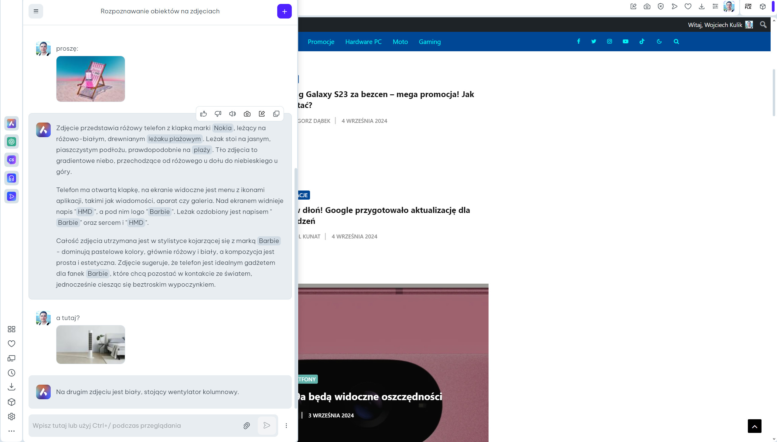Open browser toolbar downloads arrow icon
The width and height of the screenshot is (777, 442).
(x=702, y=7)
